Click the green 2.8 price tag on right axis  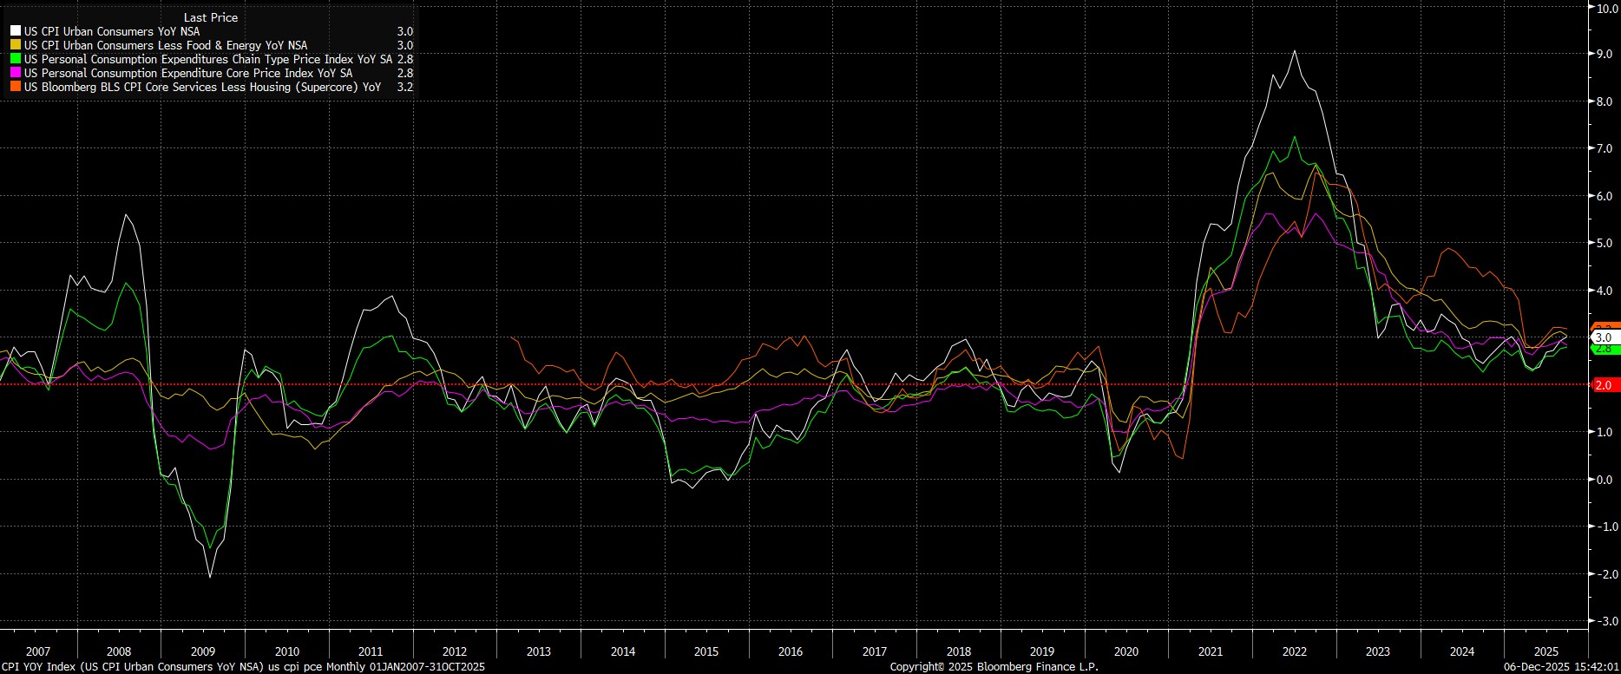[1604, 349]
